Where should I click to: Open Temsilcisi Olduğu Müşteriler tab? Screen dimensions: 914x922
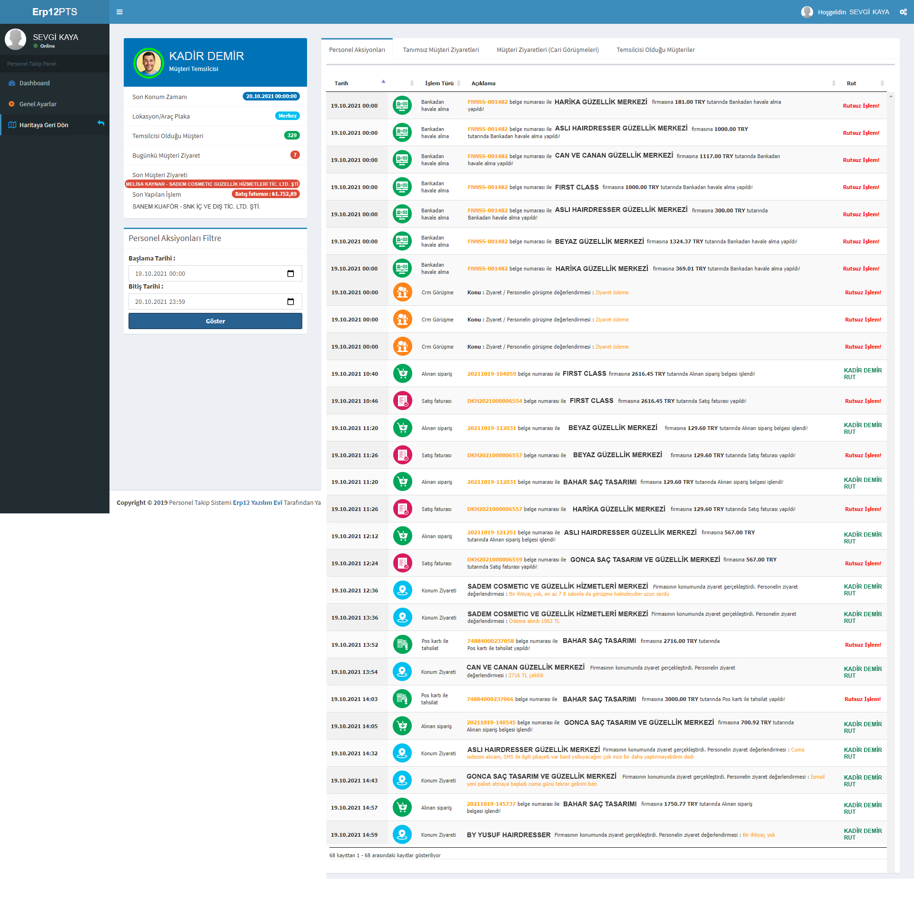(x=655, y=50)
